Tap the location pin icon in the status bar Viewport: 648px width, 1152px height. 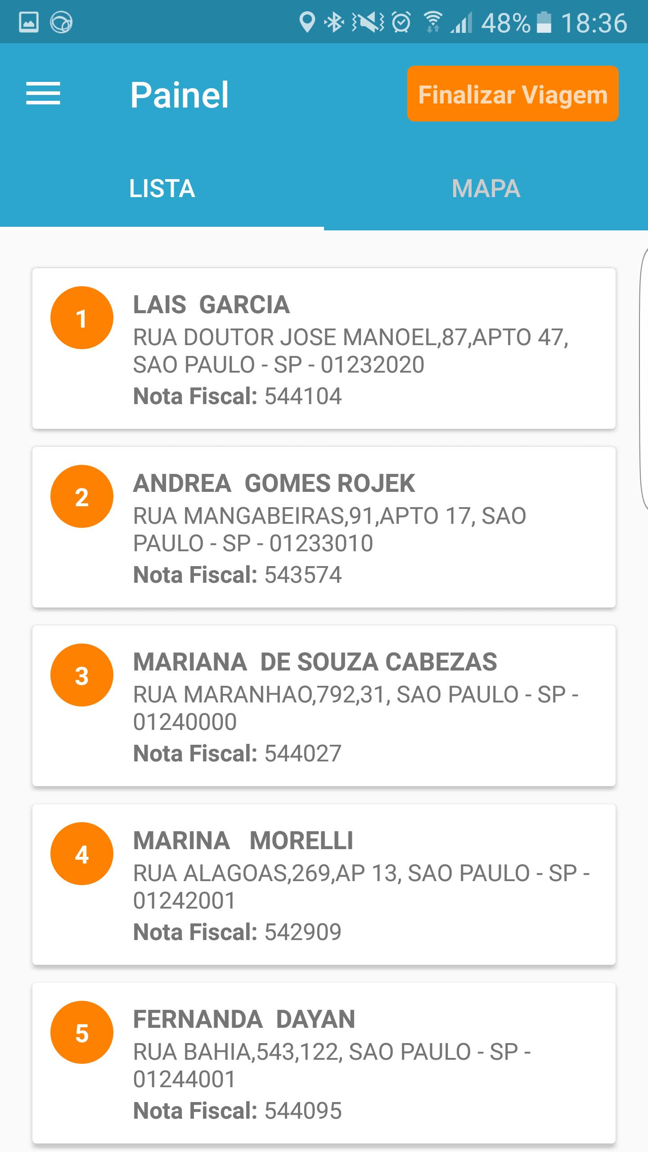307,22
